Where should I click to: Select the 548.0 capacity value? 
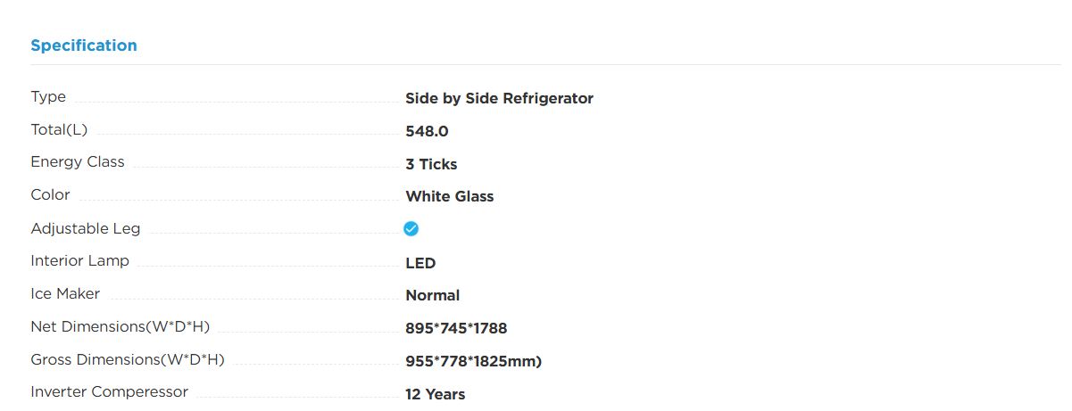pyautogui.click(x=427, y=132)
